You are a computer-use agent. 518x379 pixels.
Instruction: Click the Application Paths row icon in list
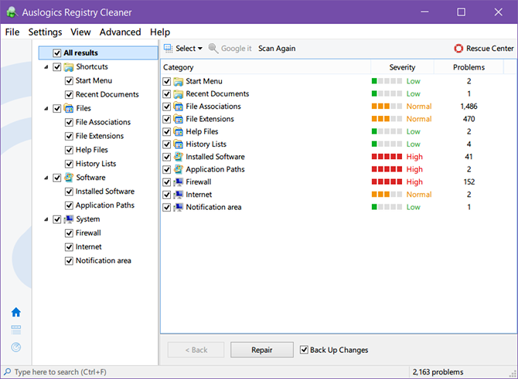tap(179, 169)
